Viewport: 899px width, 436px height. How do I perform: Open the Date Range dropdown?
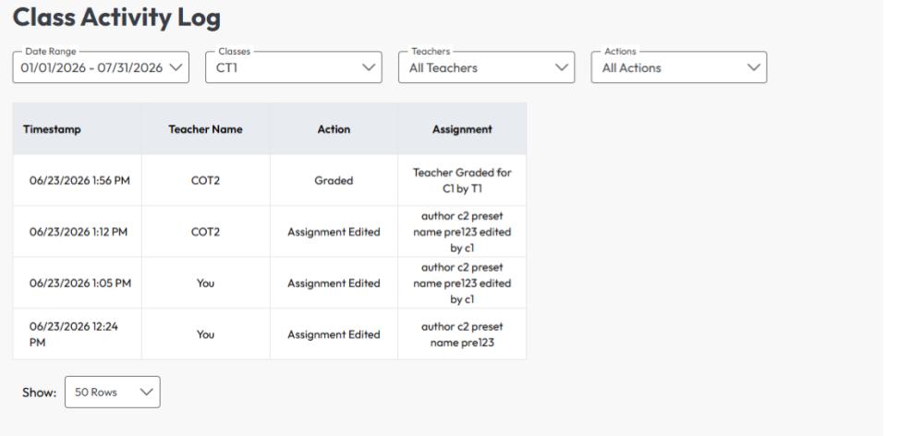click(101, 67)
